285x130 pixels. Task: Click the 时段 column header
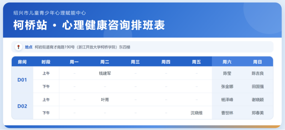point(46,62)
